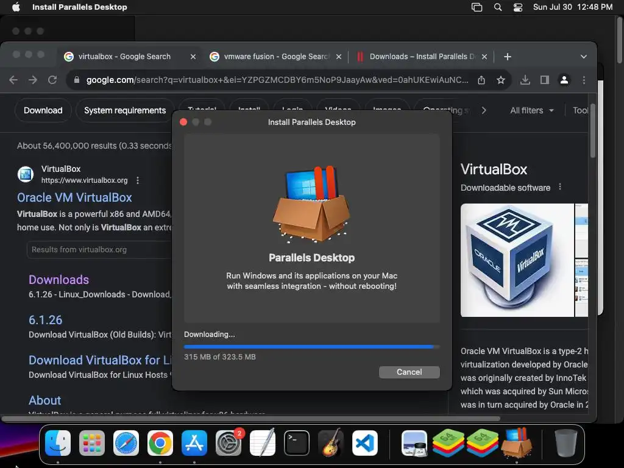This screenshot has height=468, width=624.
Task: Open Google Chrome dock icon
Action: [160, 443]
